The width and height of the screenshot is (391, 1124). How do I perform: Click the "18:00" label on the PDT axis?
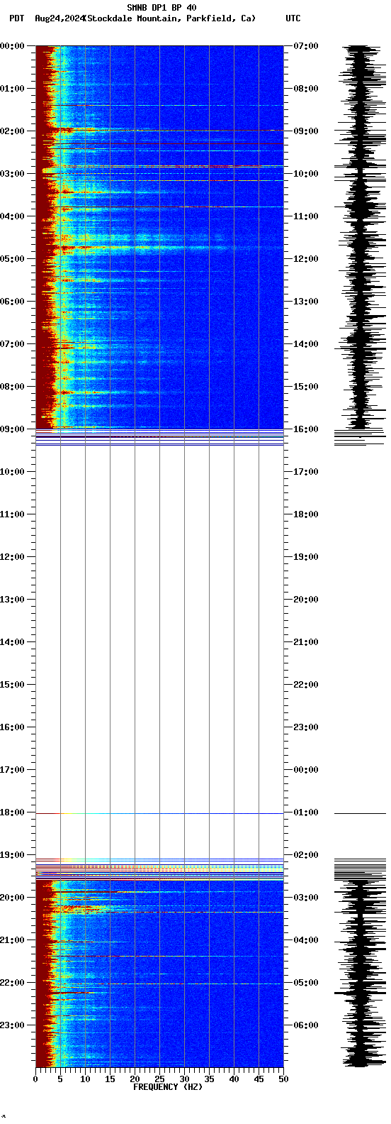(12, 812)
